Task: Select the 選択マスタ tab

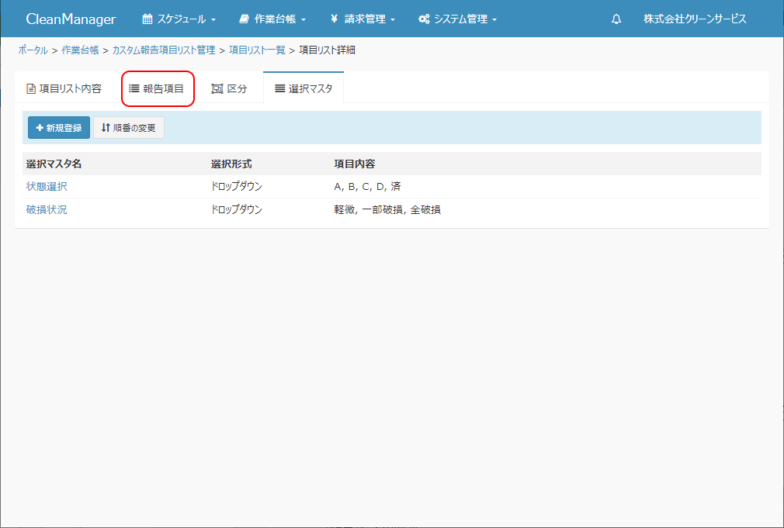Action: coord(304,88)
